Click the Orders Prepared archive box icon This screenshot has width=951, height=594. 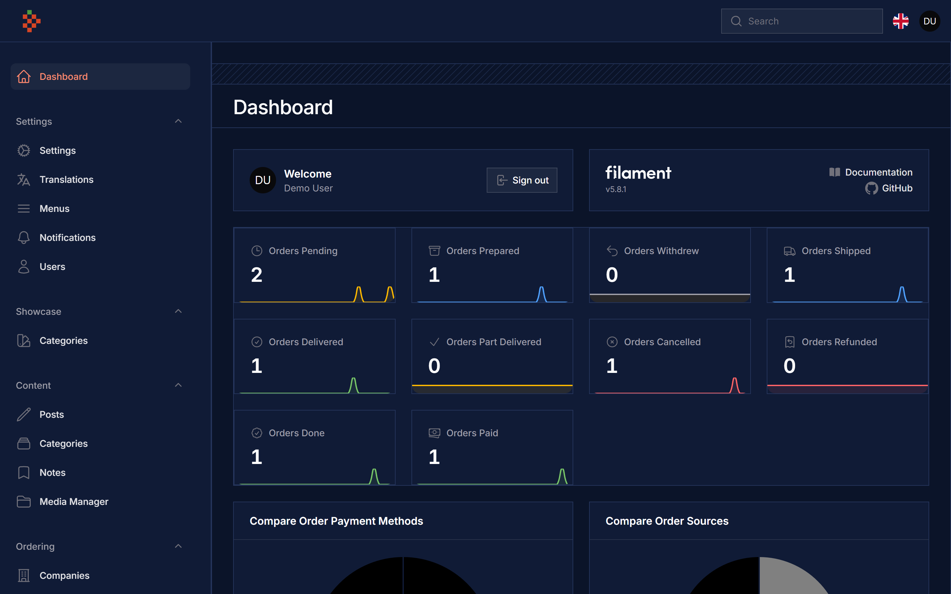tap(434, 251)
